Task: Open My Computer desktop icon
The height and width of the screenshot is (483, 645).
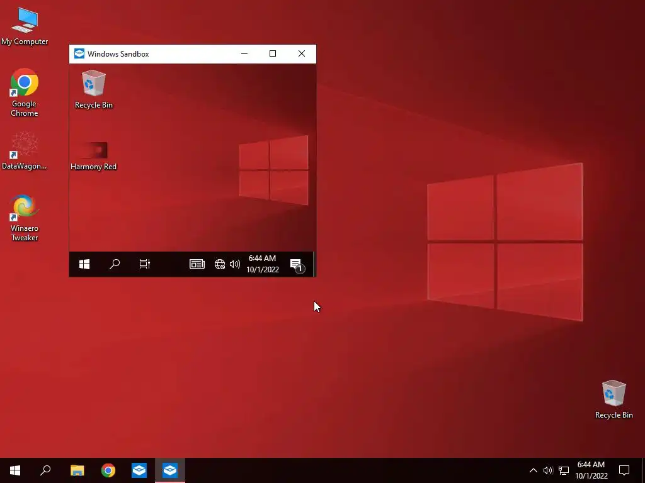Action: tap(25, 26)
